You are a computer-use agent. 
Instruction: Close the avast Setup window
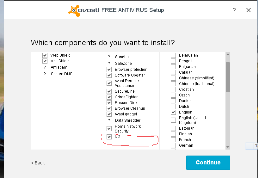pos(249,10)
